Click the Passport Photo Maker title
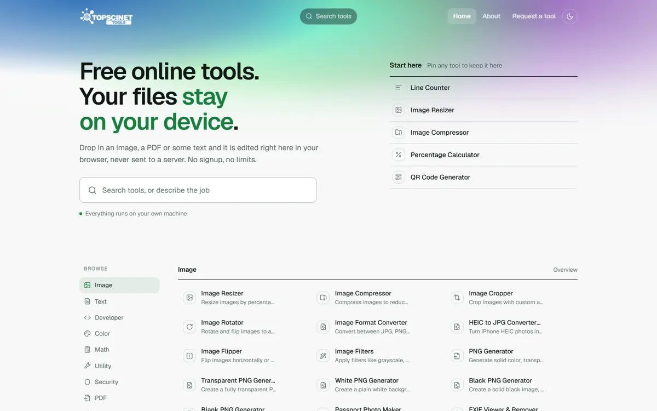The height and width of the screenshot is (411, 657). pyautogui.click(x=368, y=409)
